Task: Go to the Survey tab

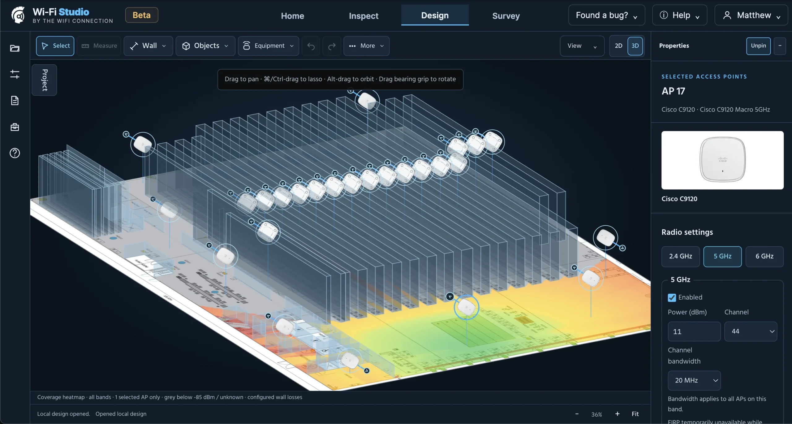Action: click(x=506, y=15)
